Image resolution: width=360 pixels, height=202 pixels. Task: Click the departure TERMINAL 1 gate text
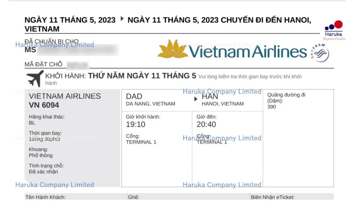point(141,142)
